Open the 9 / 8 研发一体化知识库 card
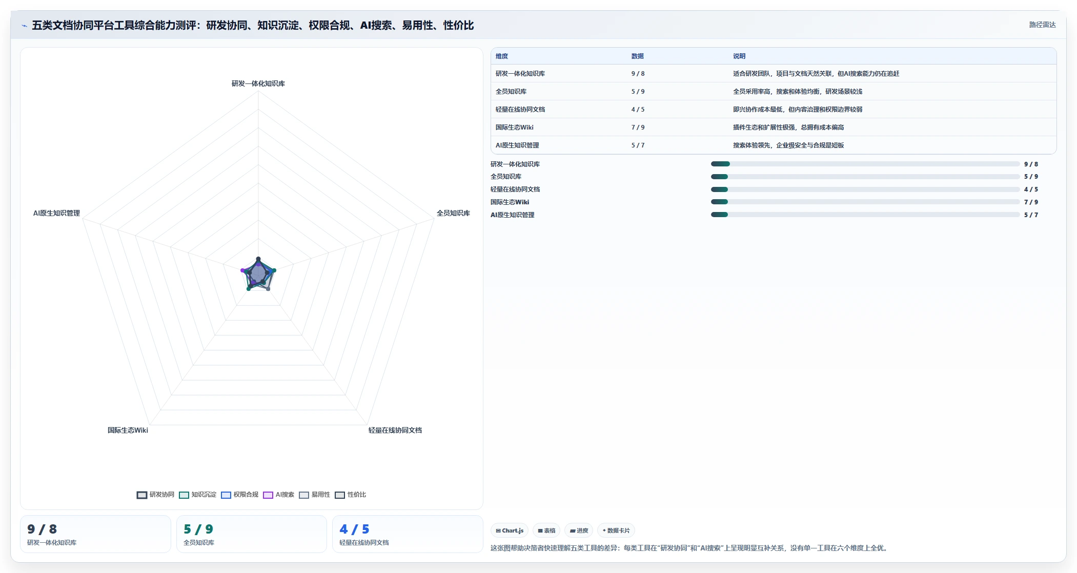Image resolution: width=1077 pixels, height=573 pixels. 95,534
